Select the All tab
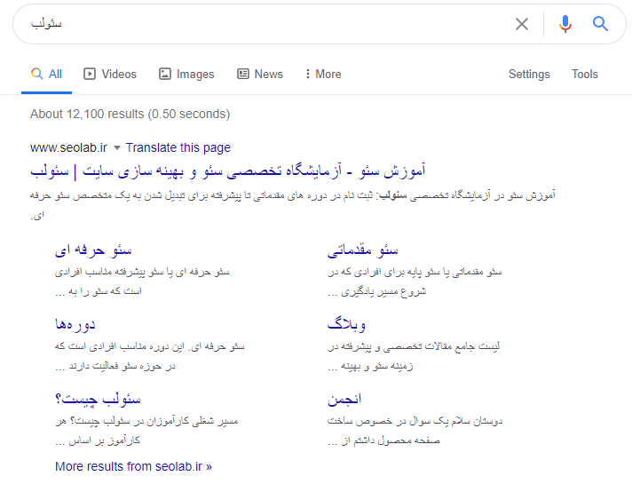632x492 pixels. pyautogui.click(x=46, y=75)
